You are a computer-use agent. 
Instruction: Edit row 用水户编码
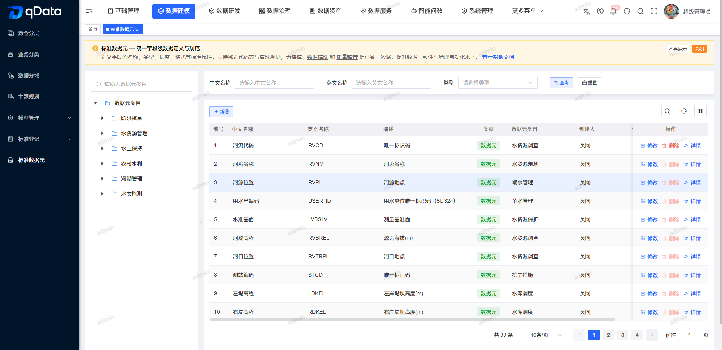tap(649, 201)
